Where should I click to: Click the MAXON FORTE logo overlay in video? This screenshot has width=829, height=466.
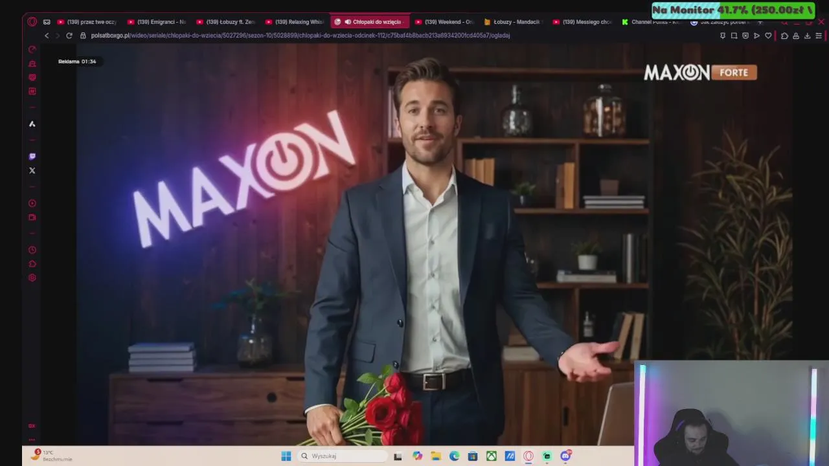(700, 72)
